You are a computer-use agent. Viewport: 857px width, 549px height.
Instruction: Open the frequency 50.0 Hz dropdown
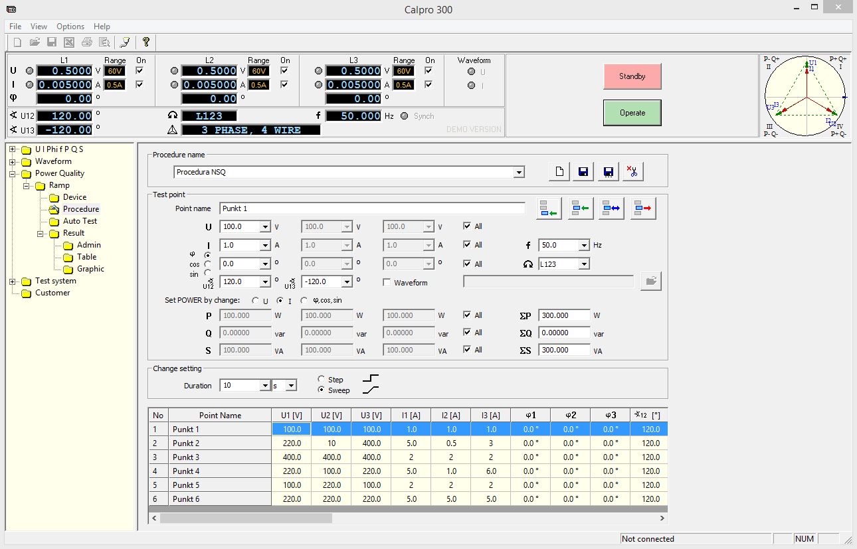(584, 246)
